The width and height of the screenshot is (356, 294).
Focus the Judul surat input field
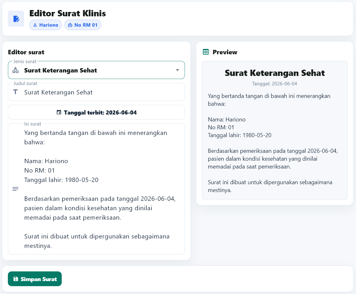coord(96,92)
